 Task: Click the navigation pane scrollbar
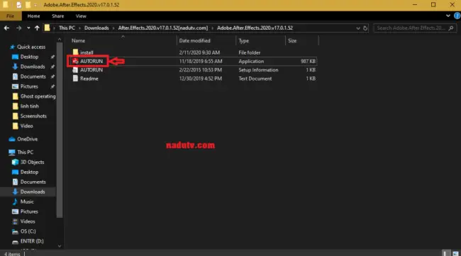coord(60,131)
